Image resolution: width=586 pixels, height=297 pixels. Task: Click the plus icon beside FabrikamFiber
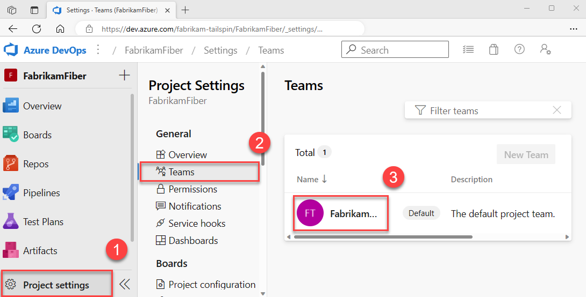(x=124, y=75)
